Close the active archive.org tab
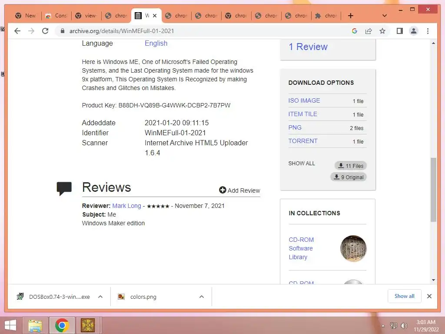 click(155, 16)
